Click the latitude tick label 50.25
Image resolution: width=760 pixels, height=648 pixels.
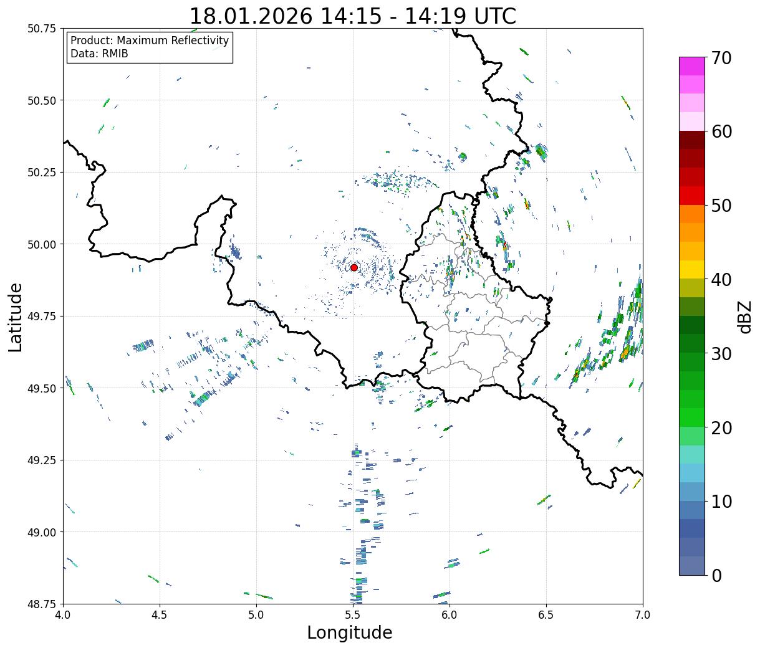pos(42,173)
